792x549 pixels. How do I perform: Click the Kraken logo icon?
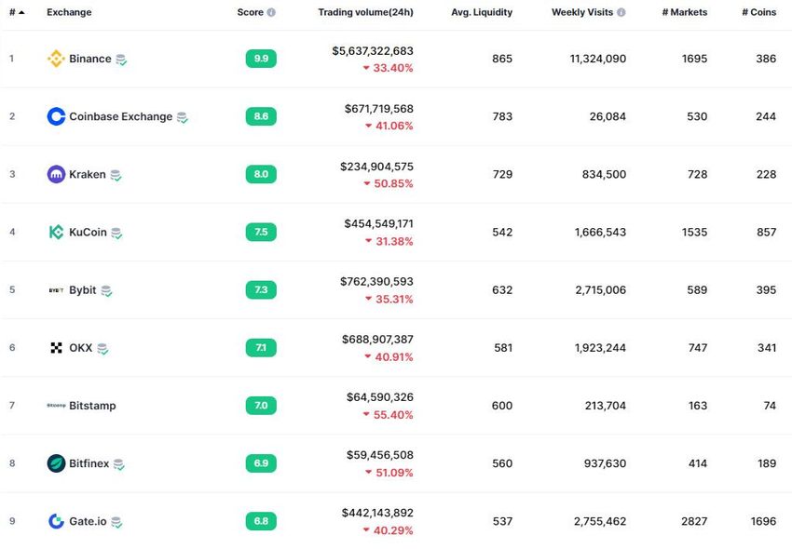tap(56, 174)
